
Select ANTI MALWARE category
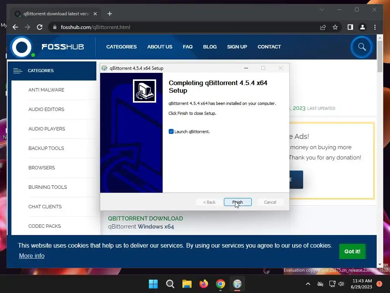coord(46,90)
